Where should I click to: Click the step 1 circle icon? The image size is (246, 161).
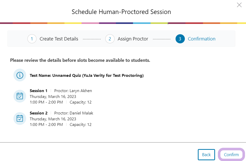point(32,39)
